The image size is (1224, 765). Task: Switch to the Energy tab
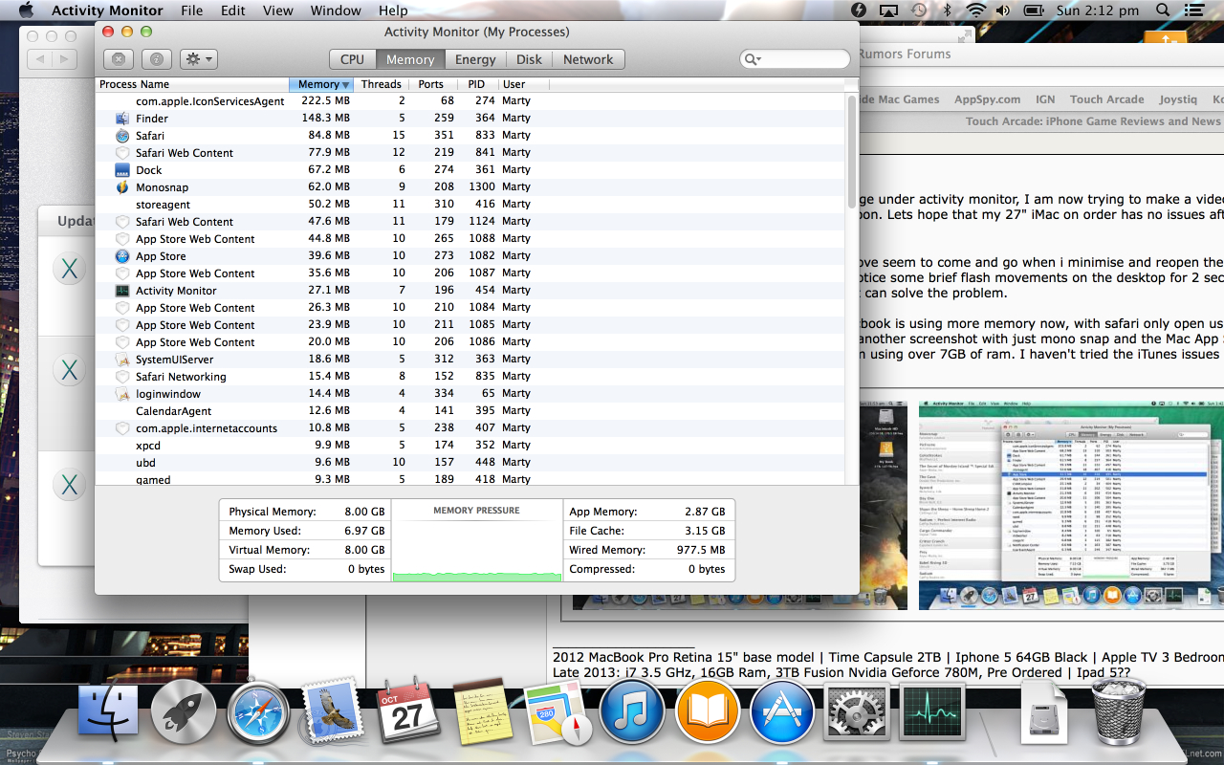[x=475, y=59]
